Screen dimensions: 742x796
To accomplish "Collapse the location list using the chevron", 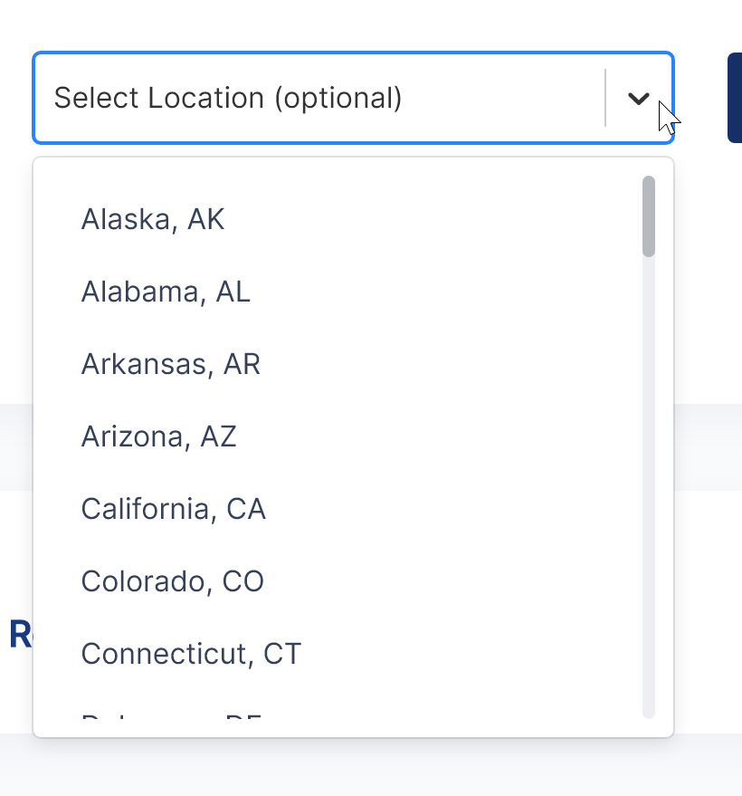I will (639, 98).
